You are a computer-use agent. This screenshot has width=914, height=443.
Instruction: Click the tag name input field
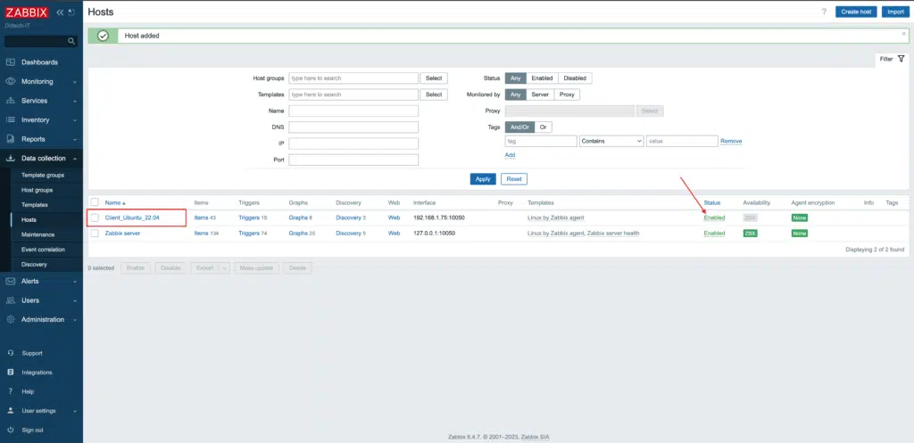pyautogui.click(x=540, y=141)
